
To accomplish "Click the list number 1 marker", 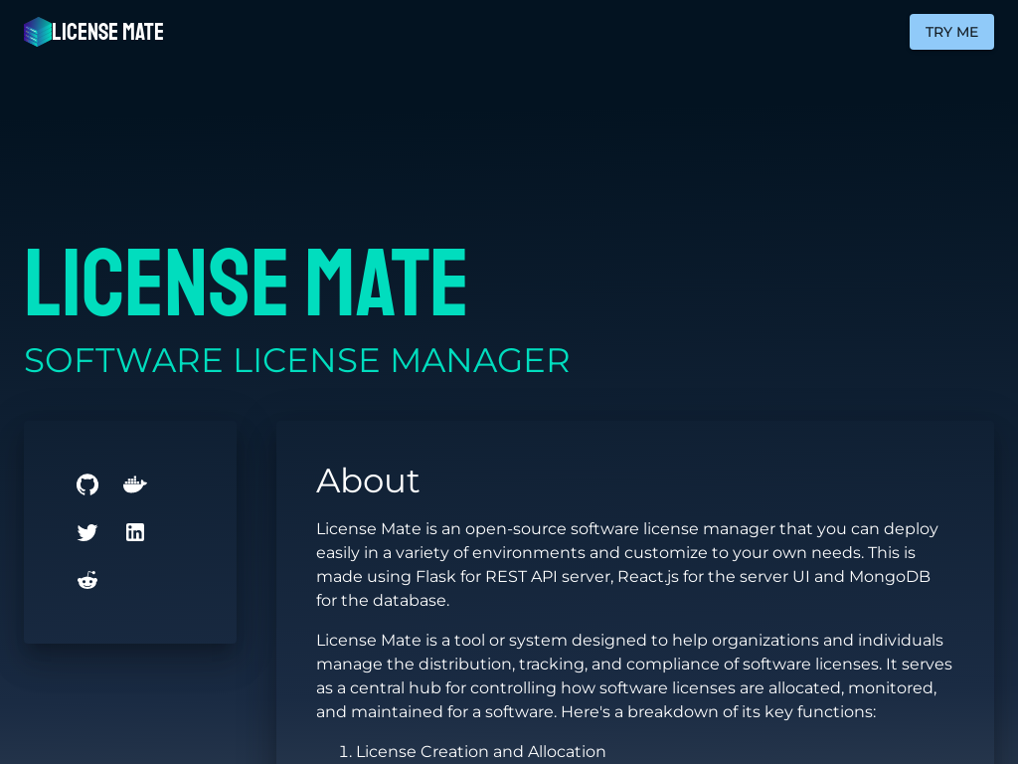I will point(344,752).
